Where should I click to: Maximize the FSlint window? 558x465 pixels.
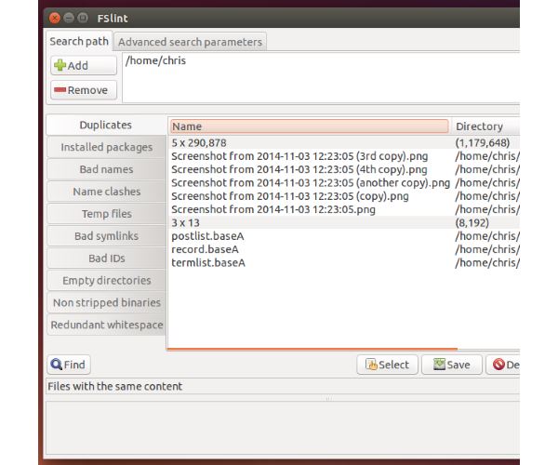click(x=83, y=18)
